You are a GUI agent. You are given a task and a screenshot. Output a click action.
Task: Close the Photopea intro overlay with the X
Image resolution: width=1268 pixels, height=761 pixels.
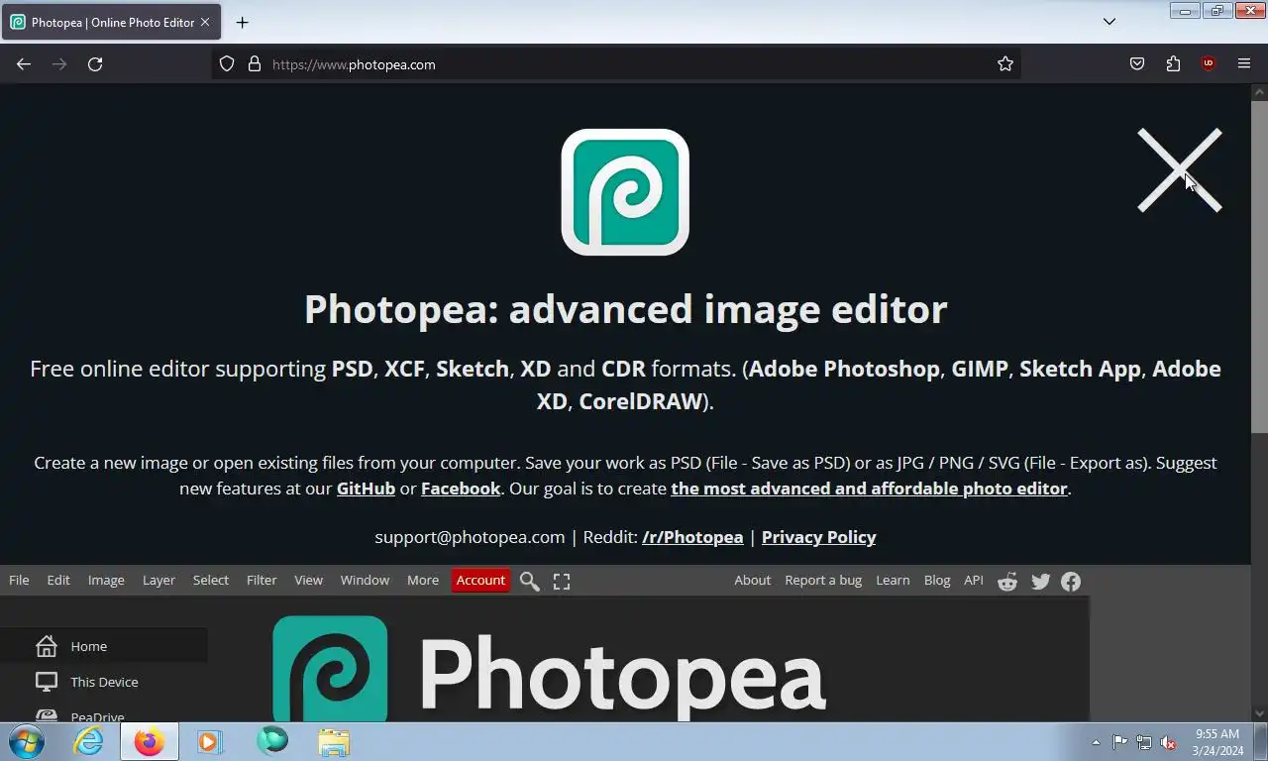[1179, 170]
